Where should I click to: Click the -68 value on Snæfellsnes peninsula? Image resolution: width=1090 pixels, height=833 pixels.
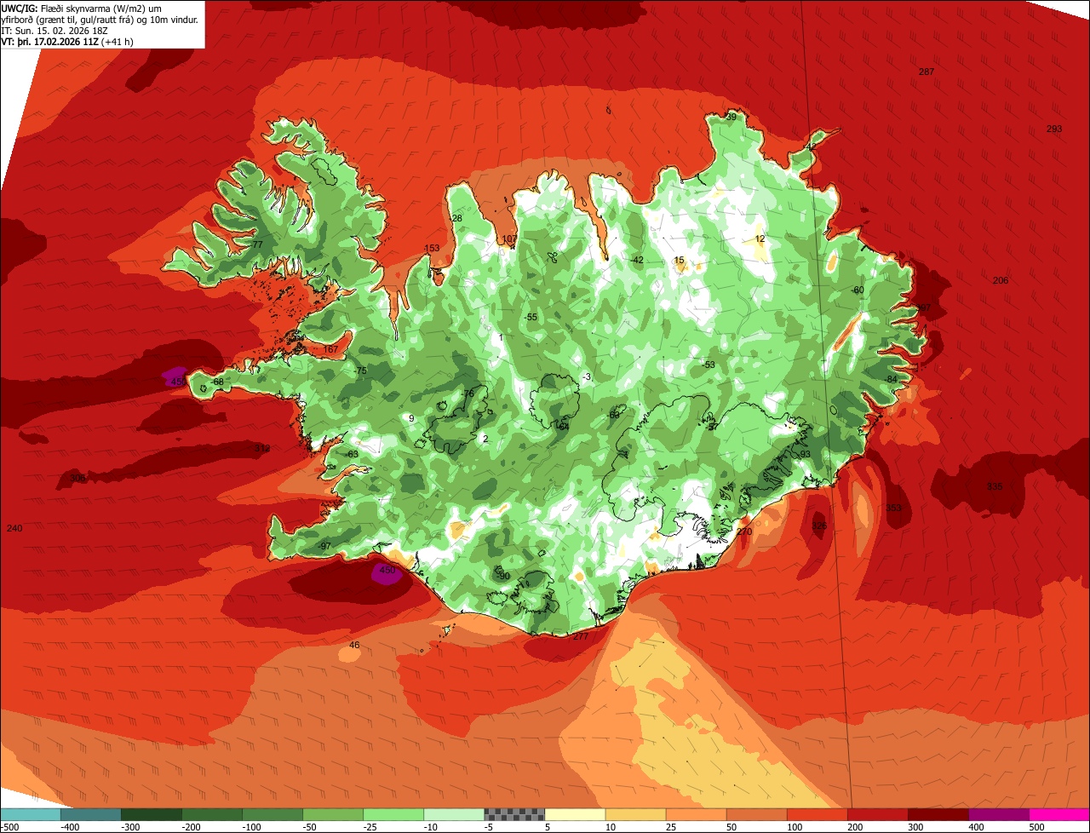217,382
